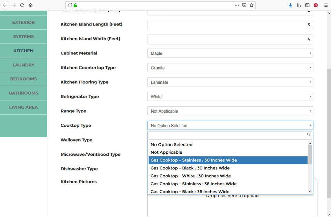This screenshot has height=217, width=331.
Task: Switch to the Bathrooms section tab
Action: pos(23,93)
